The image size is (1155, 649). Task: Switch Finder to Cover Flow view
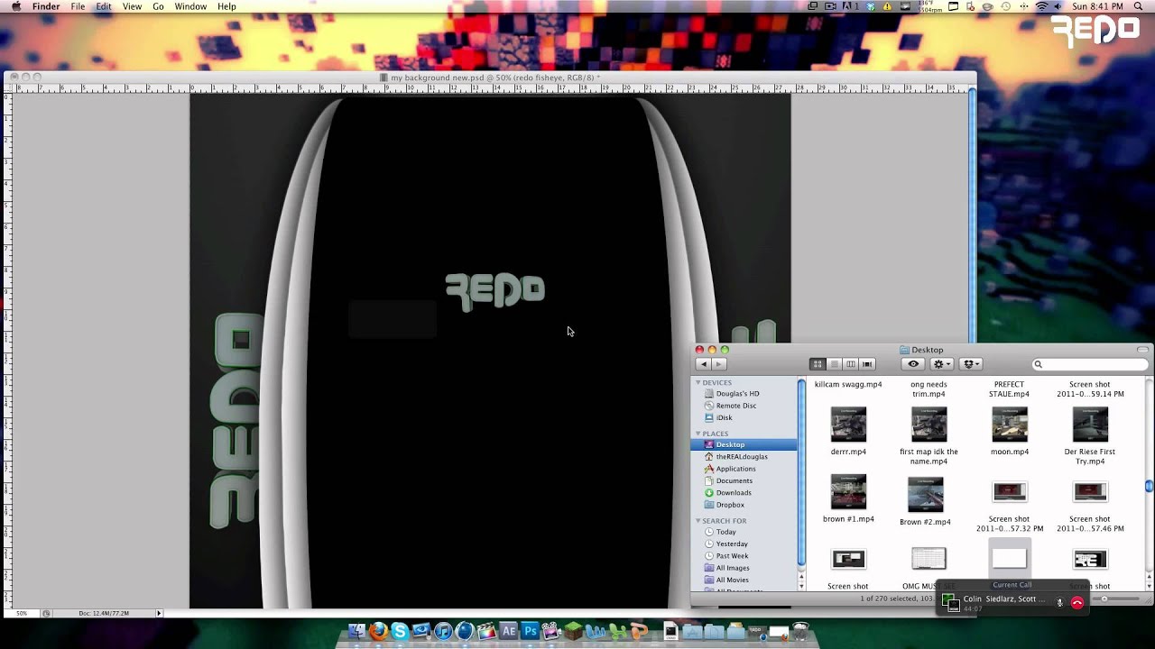(x=867, y=364)
